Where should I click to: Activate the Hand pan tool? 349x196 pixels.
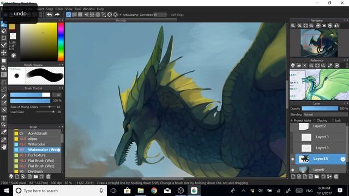click(4, 147)
